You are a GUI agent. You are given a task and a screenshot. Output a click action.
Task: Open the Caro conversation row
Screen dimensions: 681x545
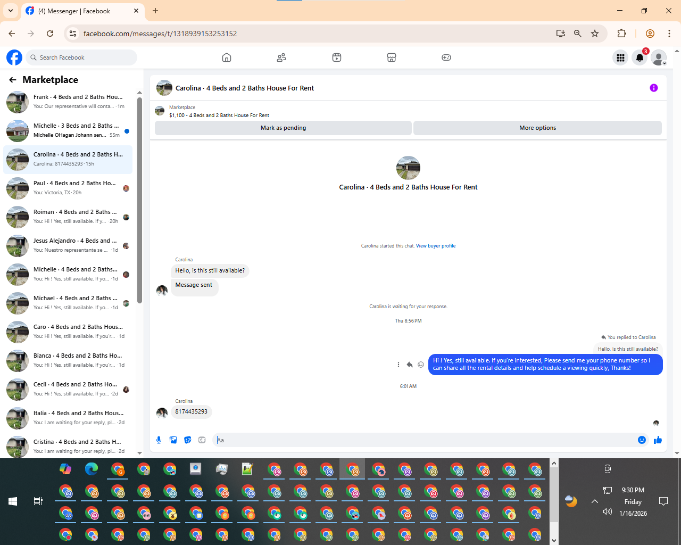click(68, 332)
